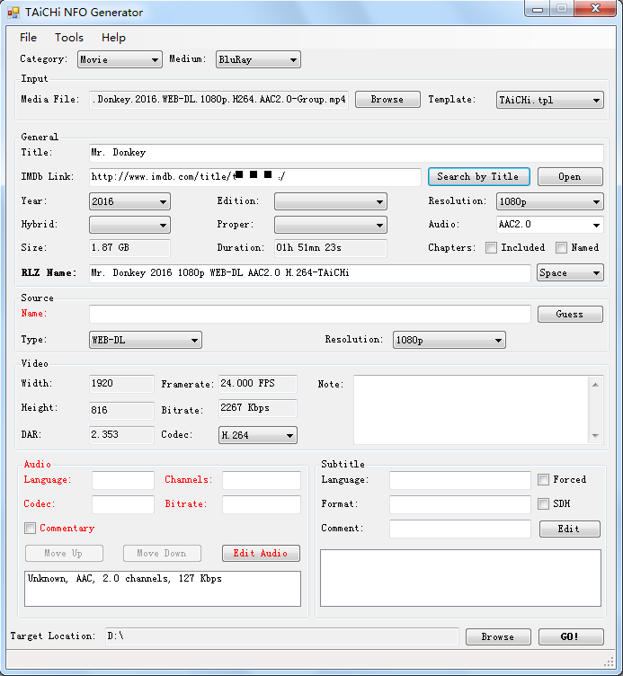
Task: Click inside the subtitle list box
Action: 460,578
